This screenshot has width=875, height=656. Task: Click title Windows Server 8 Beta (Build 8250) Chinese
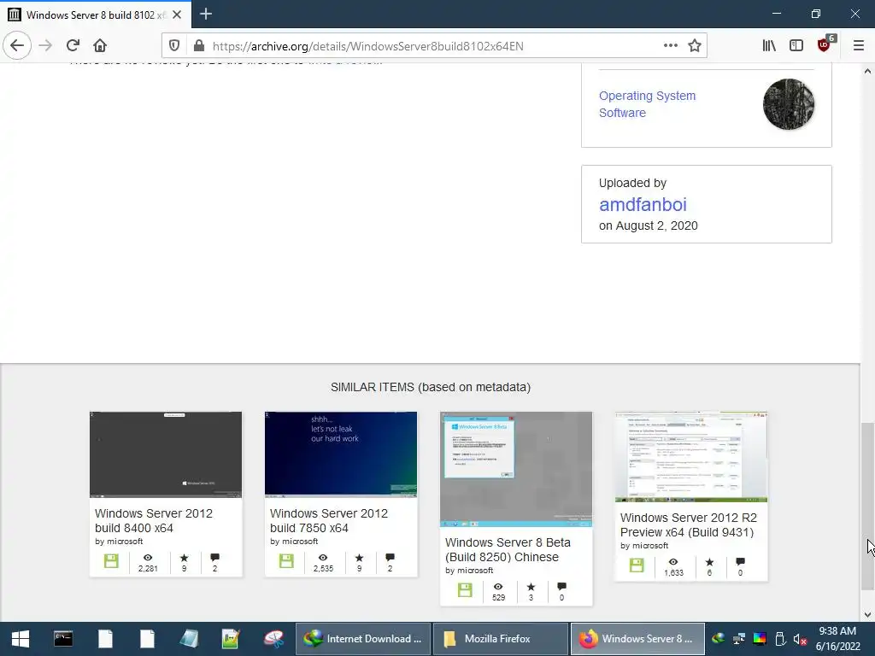508,549
